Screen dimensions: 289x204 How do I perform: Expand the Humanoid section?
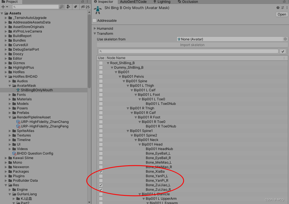(95, 28)
